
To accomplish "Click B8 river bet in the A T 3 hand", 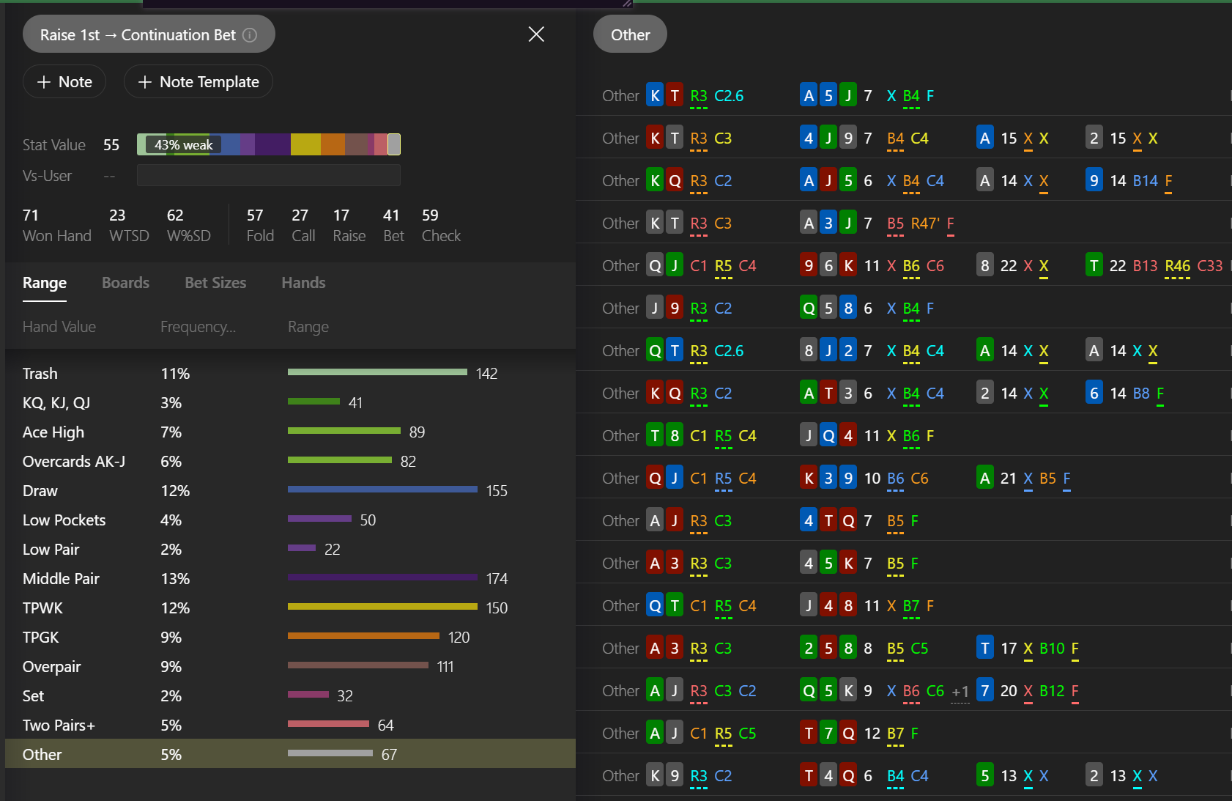I will [x=1141, y=394].
